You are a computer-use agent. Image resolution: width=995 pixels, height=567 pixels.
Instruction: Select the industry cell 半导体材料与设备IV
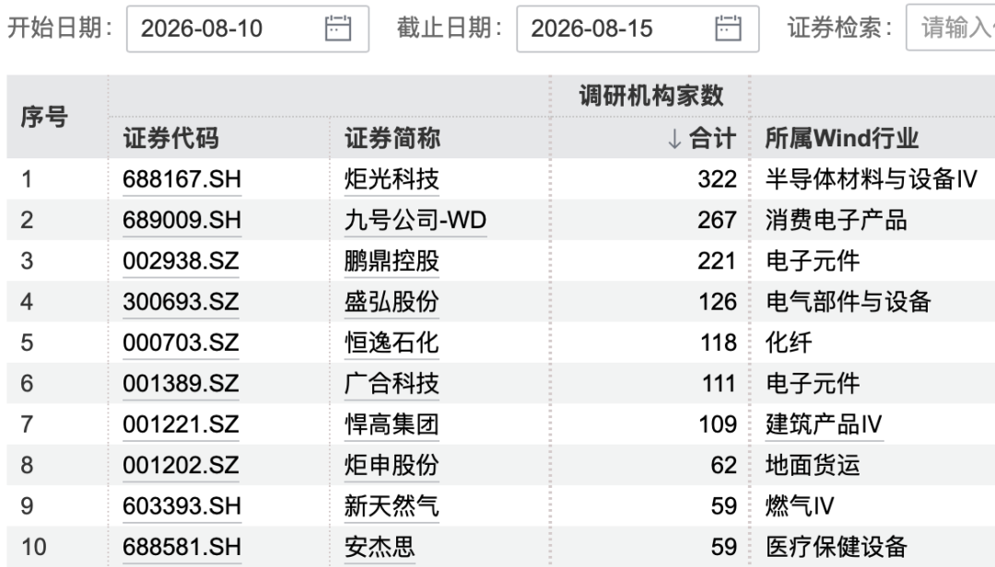(872, 179)
